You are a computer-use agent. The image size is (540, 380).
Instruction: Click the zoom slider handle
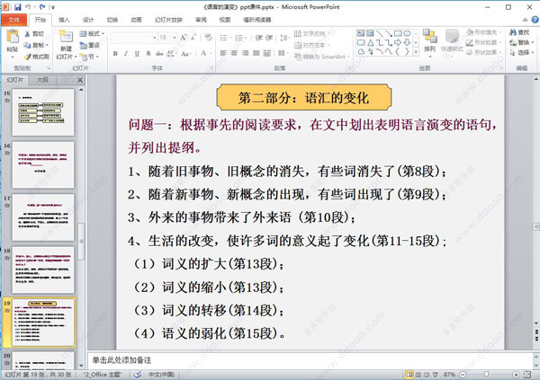tap(486, 375)
